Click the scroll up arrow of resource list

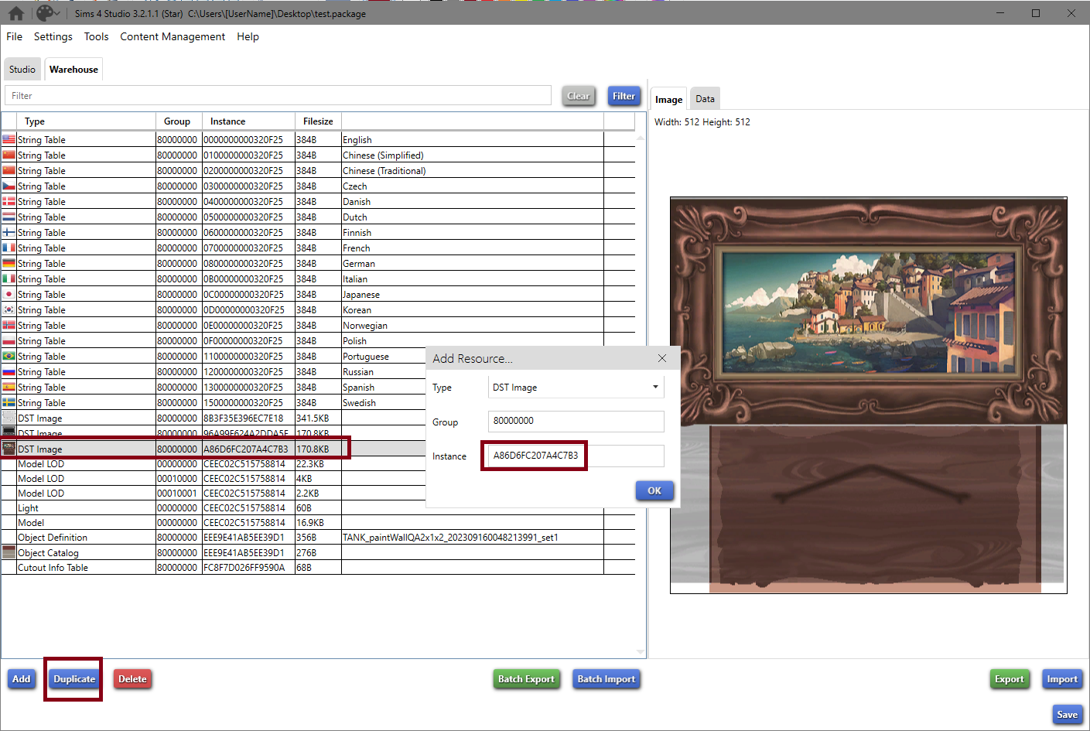point(641,137)
